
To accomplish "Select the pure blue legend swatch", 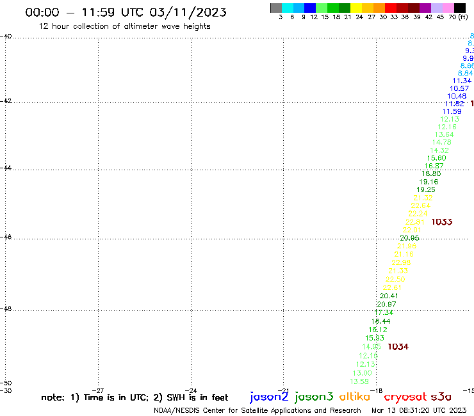I will coord(310,8).
